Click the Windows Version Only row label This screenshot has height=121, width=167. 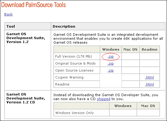point(74,113)
